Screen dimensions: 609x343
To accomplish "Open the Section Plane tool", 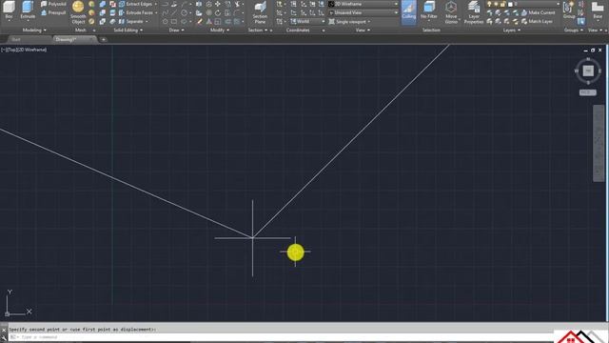I will point(260,12).
